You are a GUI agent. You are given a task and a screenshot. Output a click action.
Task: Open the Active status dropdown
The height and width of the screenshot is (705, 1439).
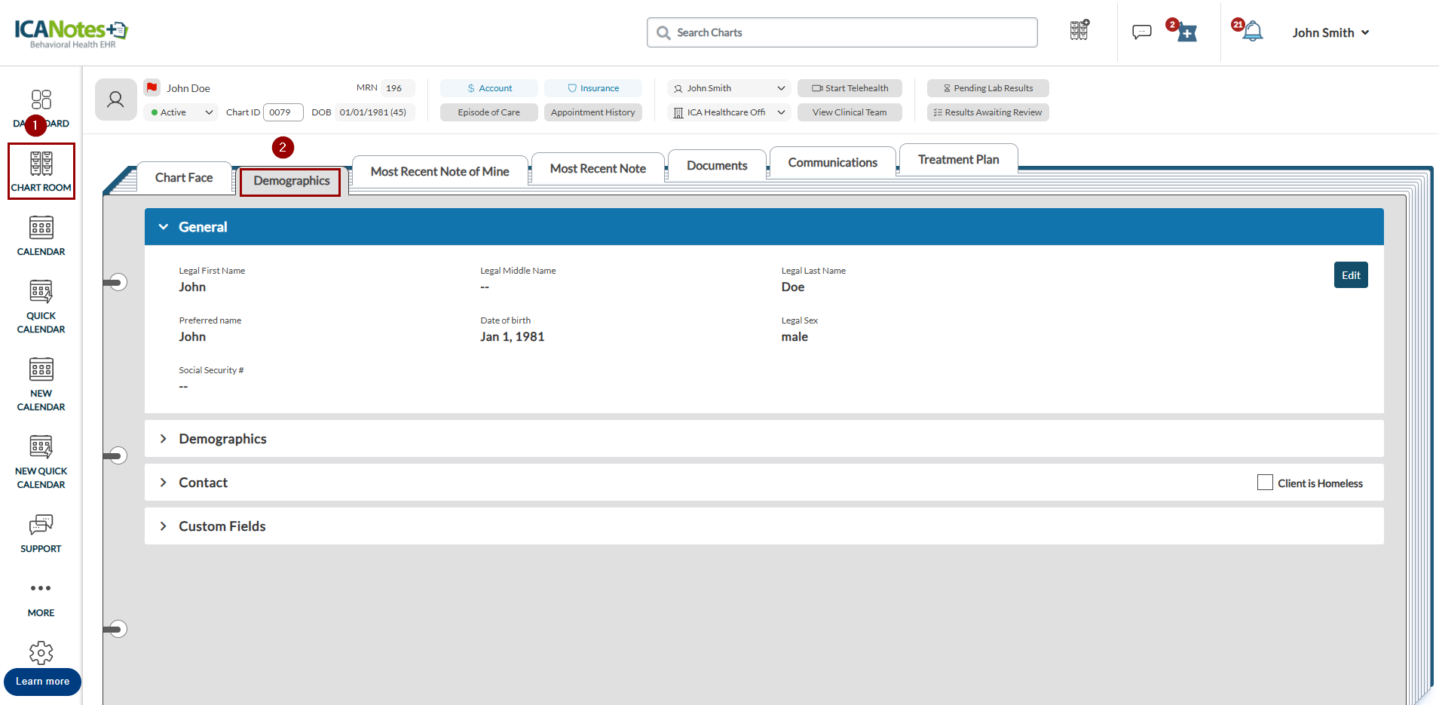[x=182, y=112]
